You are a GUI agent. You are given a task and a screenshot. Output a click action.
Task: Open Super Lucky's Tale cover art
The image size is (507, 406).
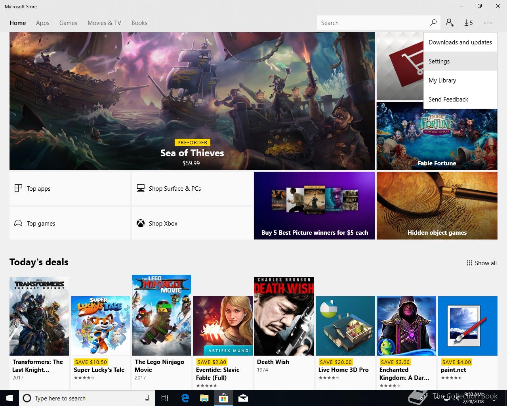tap(101, 326)
